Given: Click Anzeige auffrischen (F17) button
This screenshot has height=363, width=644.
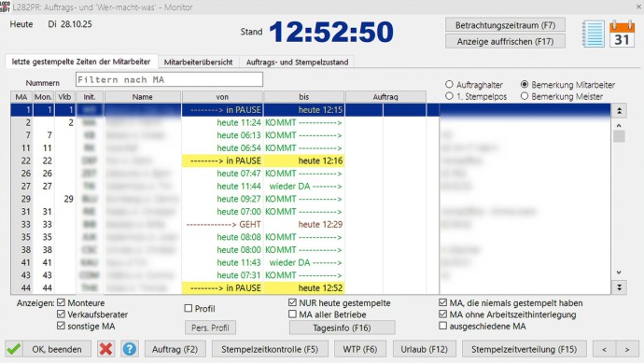Looking at the screenshot, I should 505,41.
